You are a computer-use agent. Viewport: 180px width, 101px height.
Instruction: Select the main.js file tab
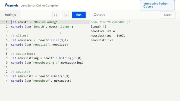click(x=10, y=15)
